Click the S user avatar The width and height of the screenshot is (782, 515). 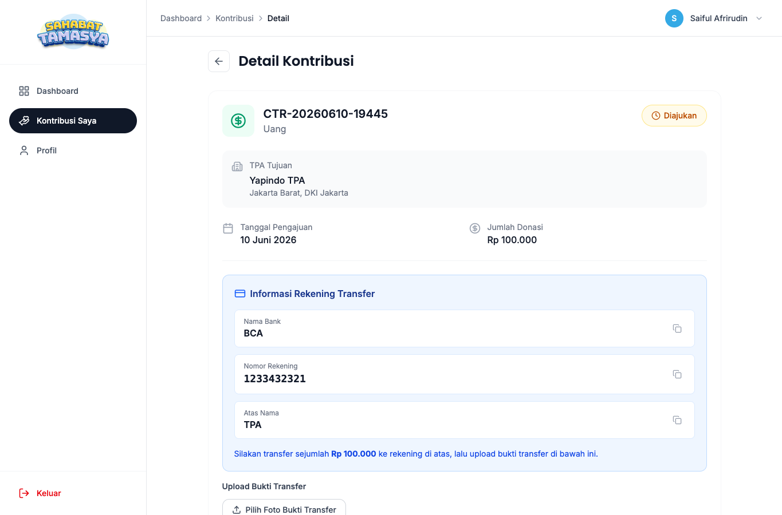(674, 18)
